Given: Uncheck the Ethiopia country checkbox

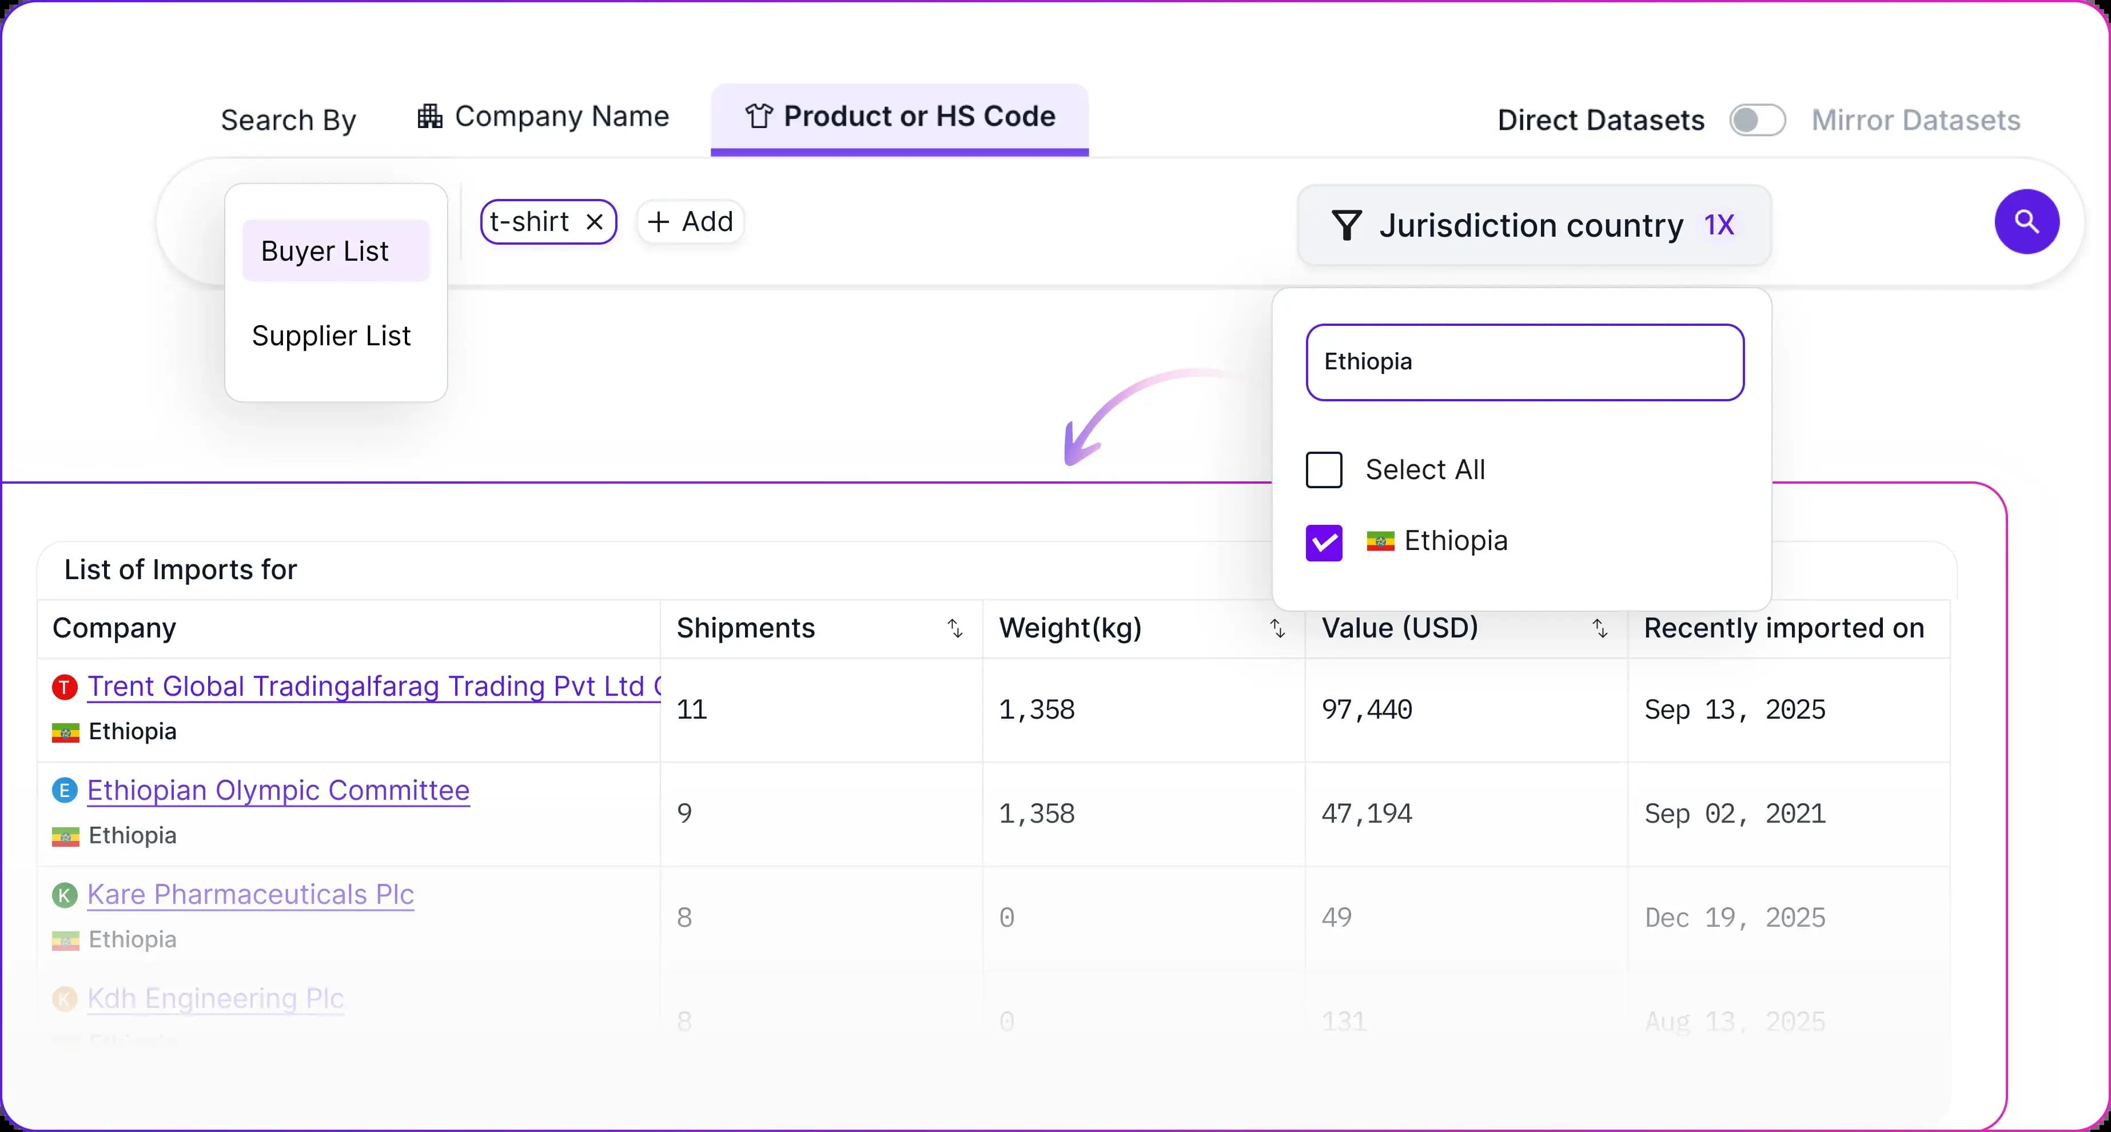Looking at the screenshot, I should (1324, 543).
